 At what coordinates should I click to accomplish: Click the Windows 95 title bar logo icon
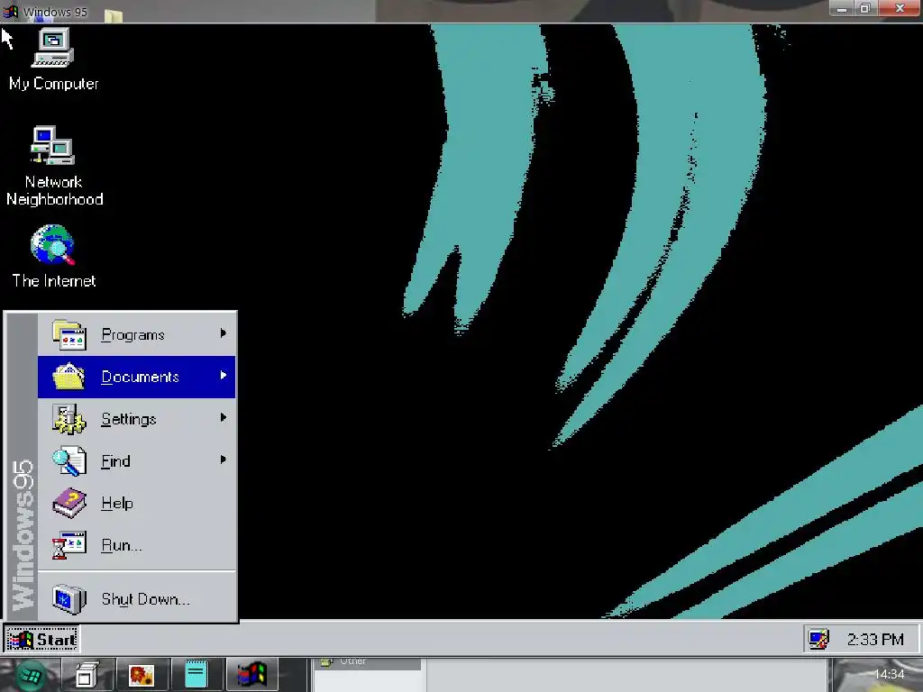click(11, 11)
